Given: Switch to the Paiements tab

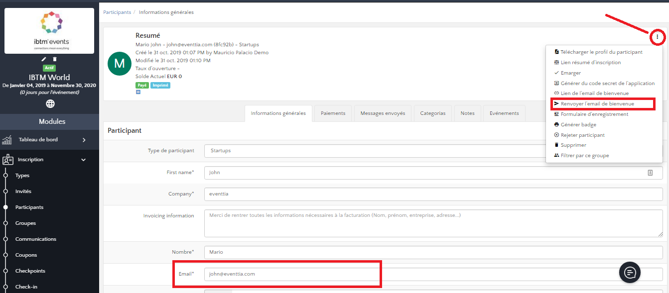Looking at the screenshot, I should [333, 113].
